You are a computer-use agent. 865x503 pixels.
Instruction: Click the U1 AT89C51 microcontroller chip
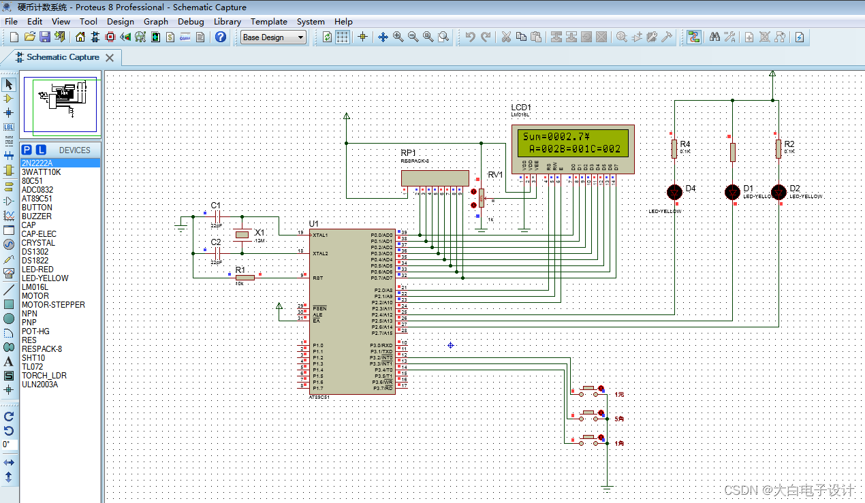click(x=352, y=311)
